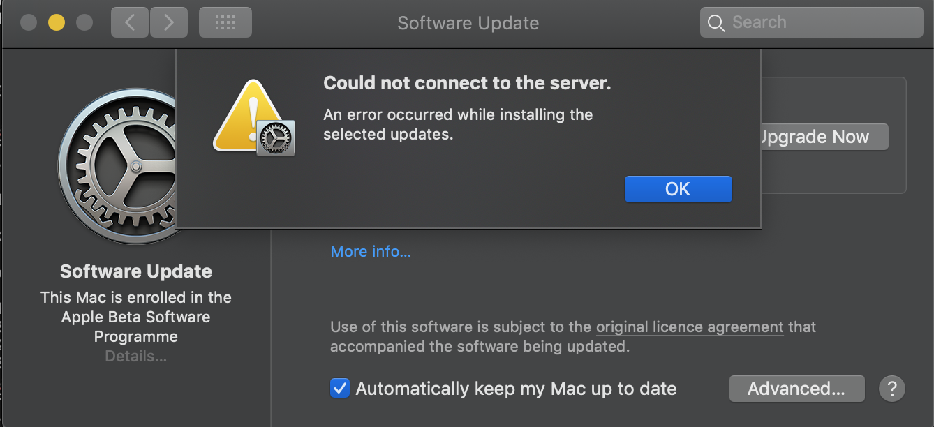Minimize the window with the yellow button
Screen dimensions: 934x427
tap(57, 23)
